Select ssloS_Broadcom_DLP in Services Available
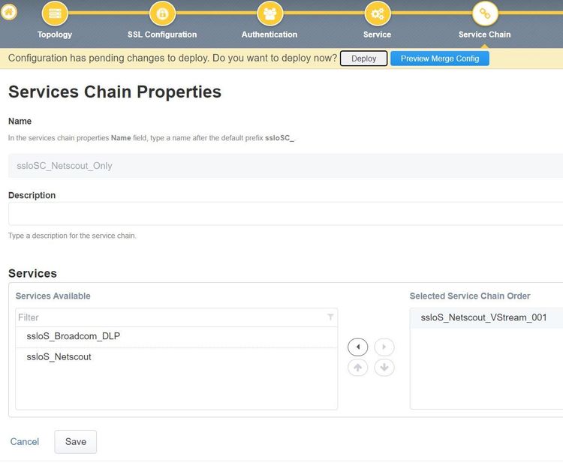Image resolution: width=563 pixels, height=463 pixels. click(73, 336)
